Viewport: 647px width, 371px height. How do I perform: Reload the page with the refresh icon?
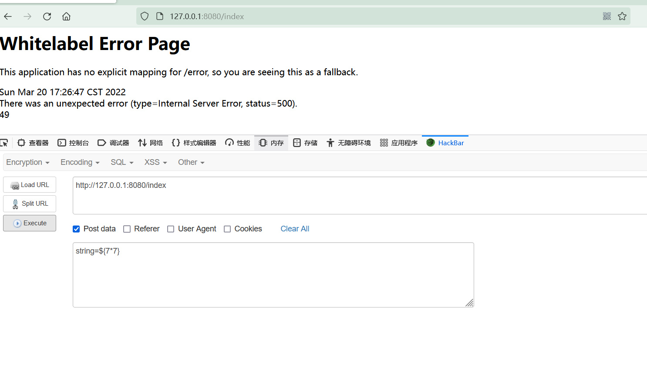pyautogui.click(x=47, y=17)
